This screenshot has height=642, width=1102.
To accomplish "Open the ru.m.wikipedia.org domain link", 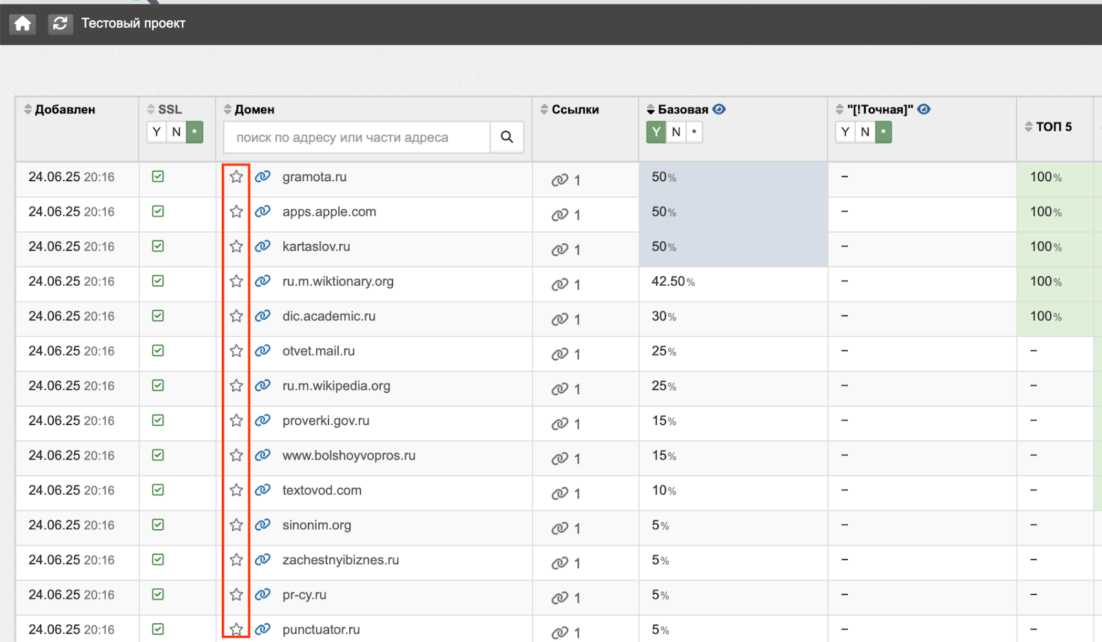I will (336, 386).
